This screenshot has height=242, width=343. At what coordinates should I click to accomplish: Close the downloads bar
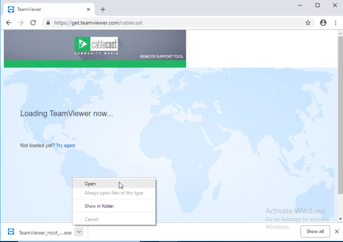click(337, 231)
